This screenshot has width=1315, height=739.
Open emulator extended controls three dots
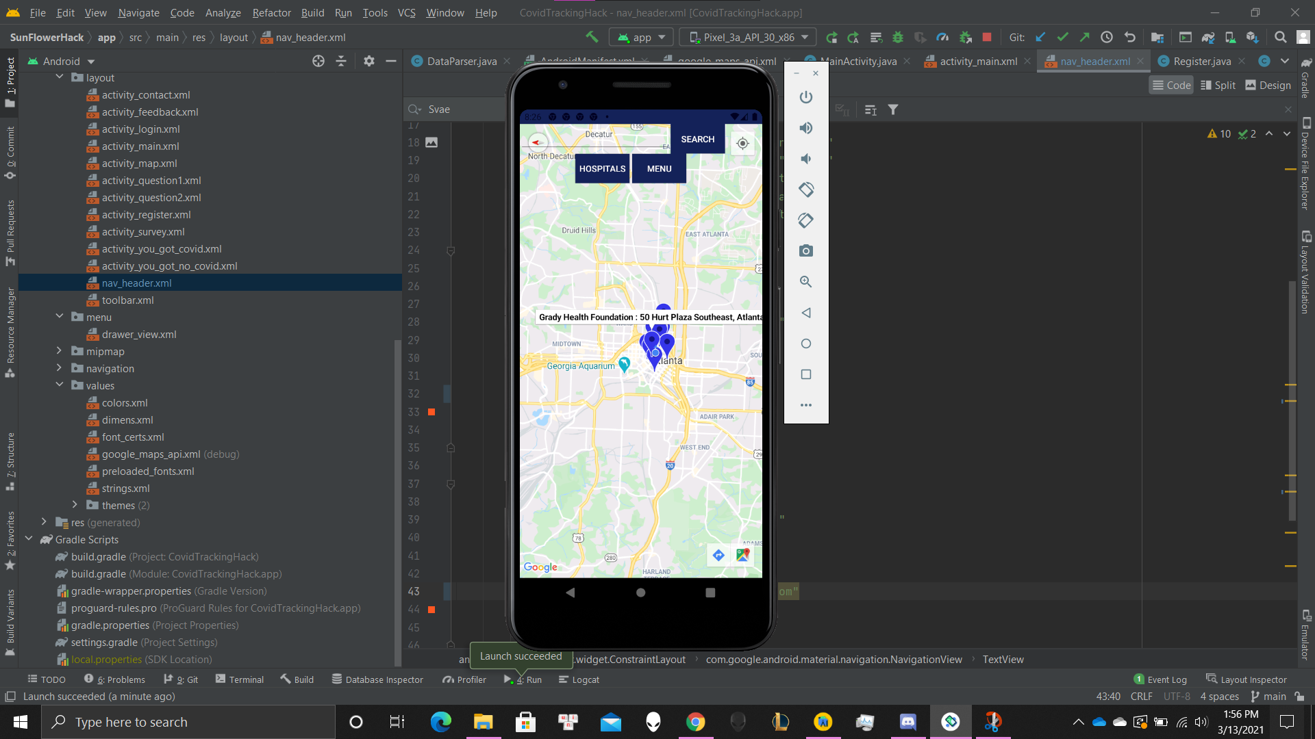(806, 405)
